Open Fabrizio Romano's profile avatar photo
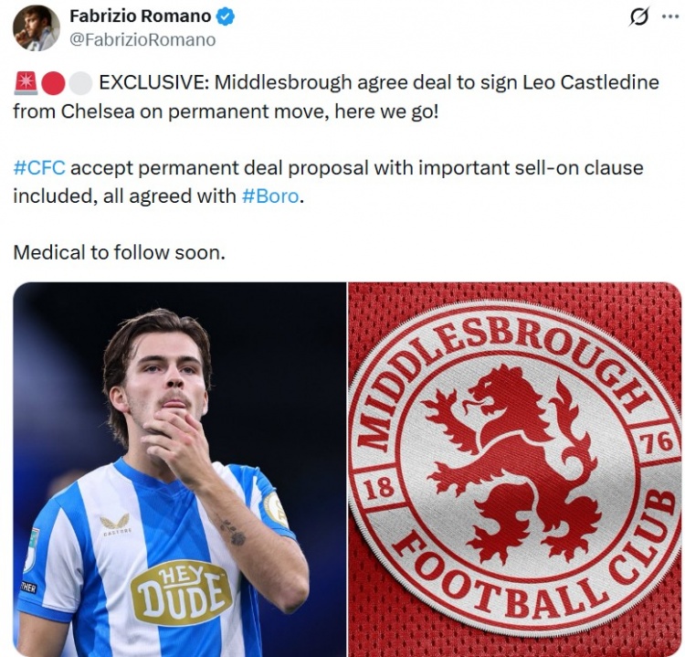685x657 pixels. coord(37,27)
